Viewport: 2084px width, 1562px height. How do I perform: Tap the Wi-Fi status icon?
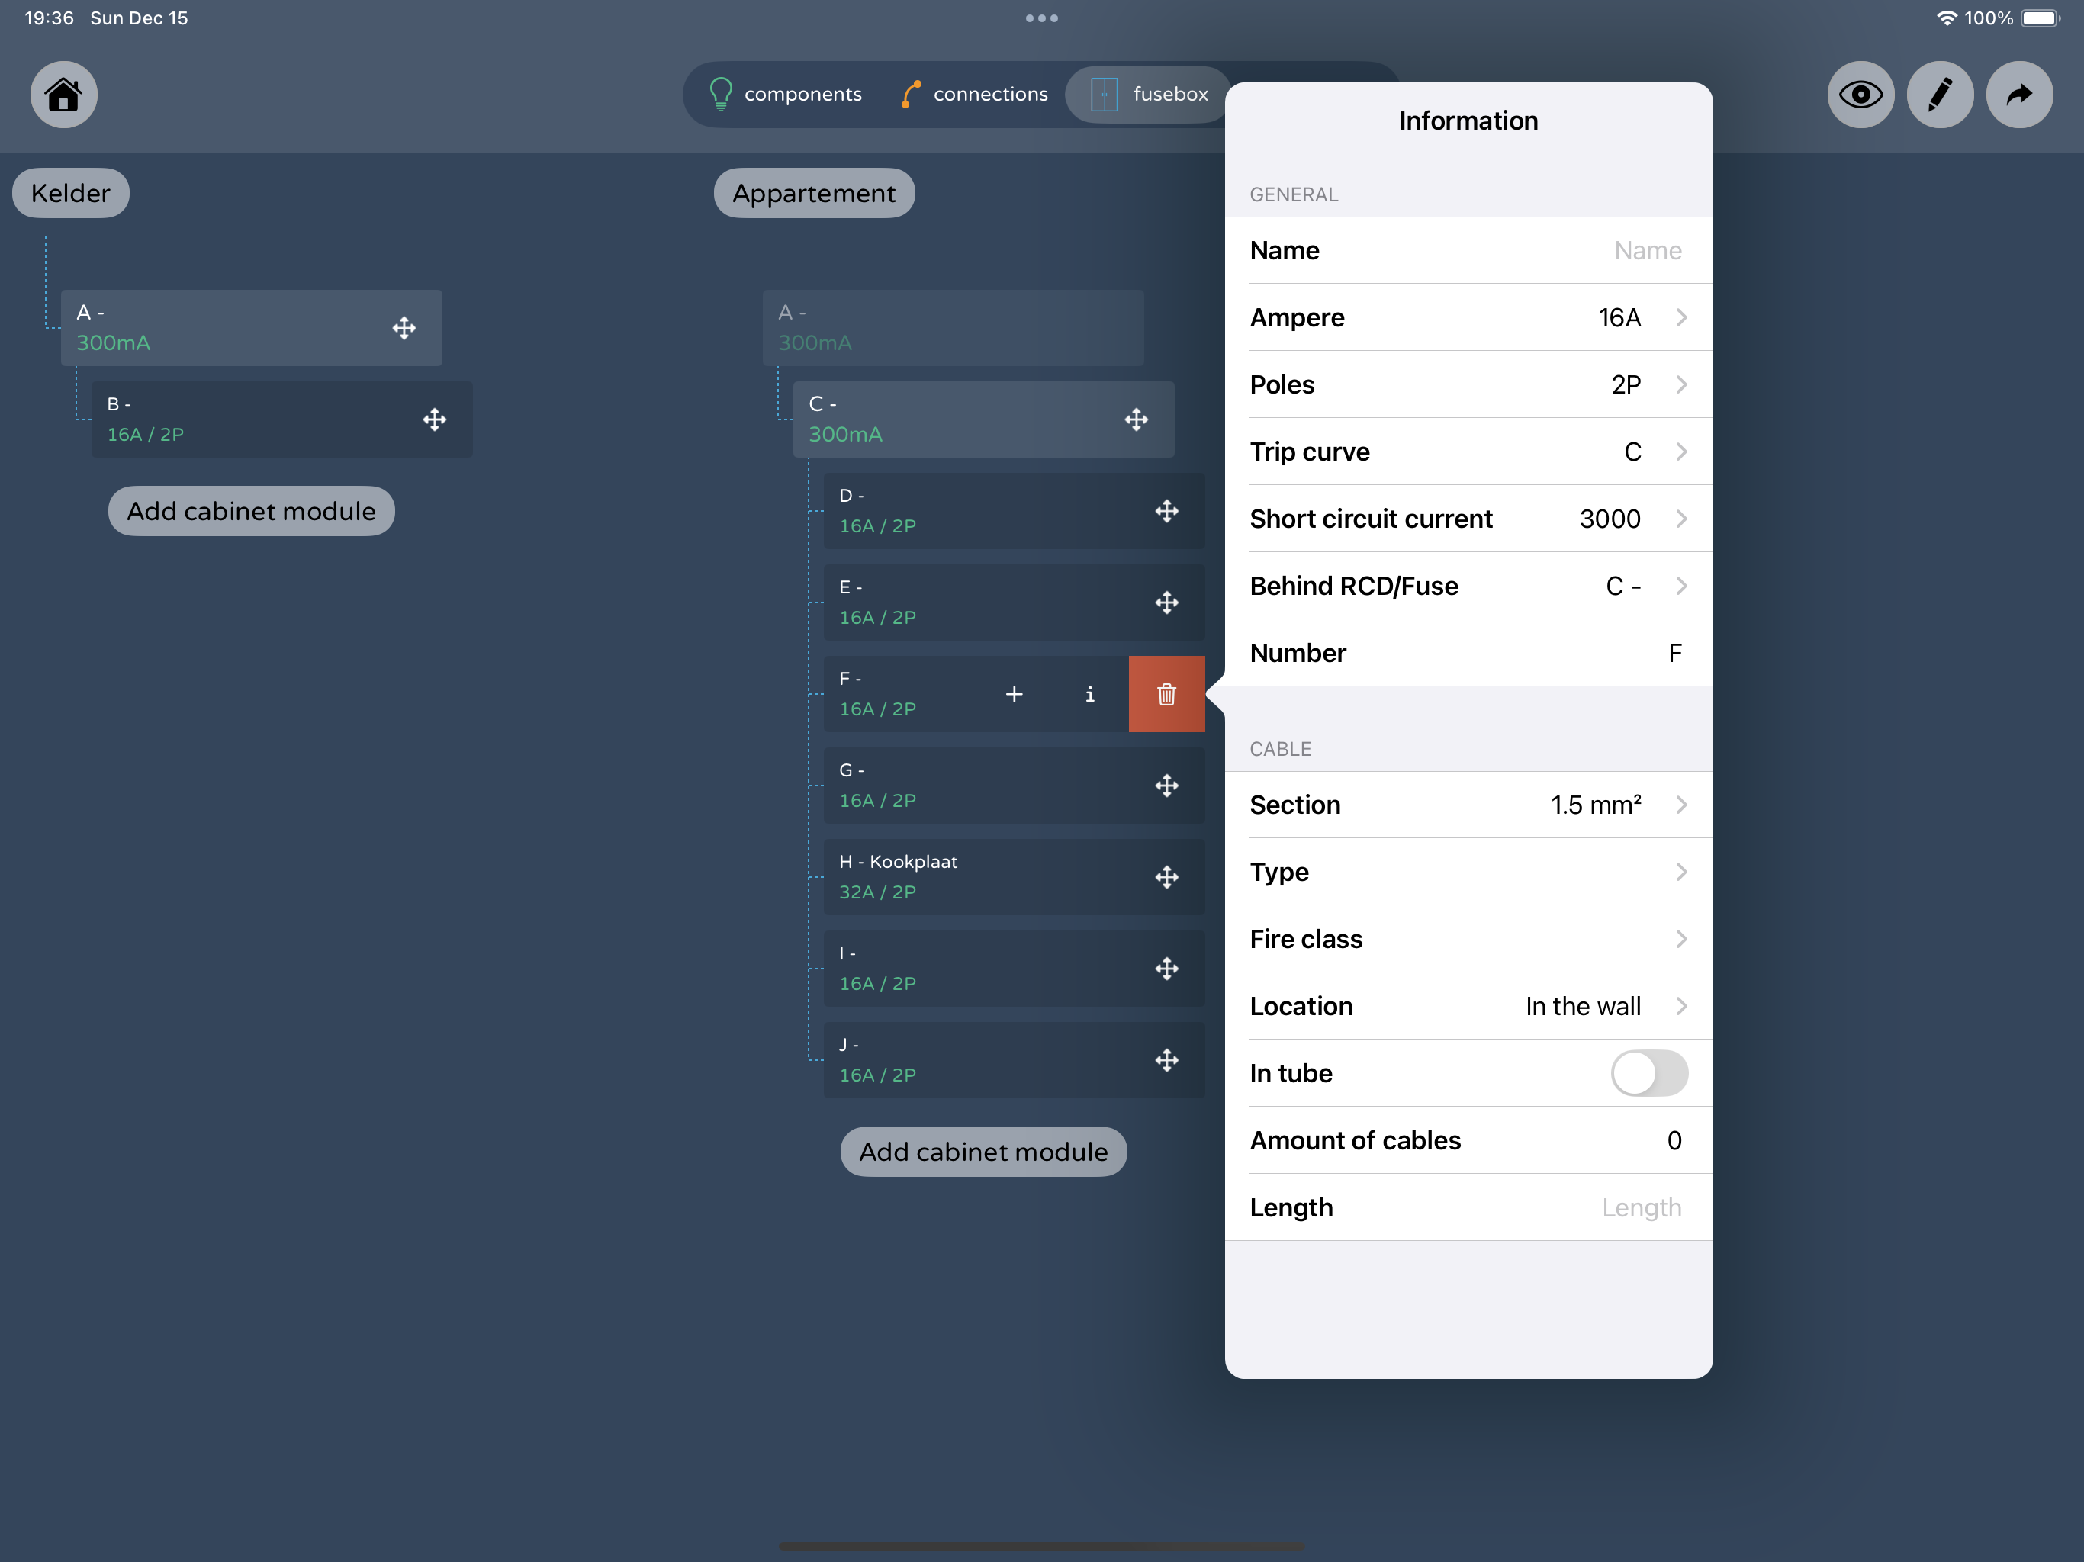click(x=1947, y=18)
